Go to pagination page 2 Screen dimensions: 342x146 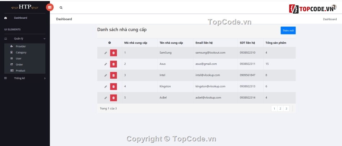[280, 109]
